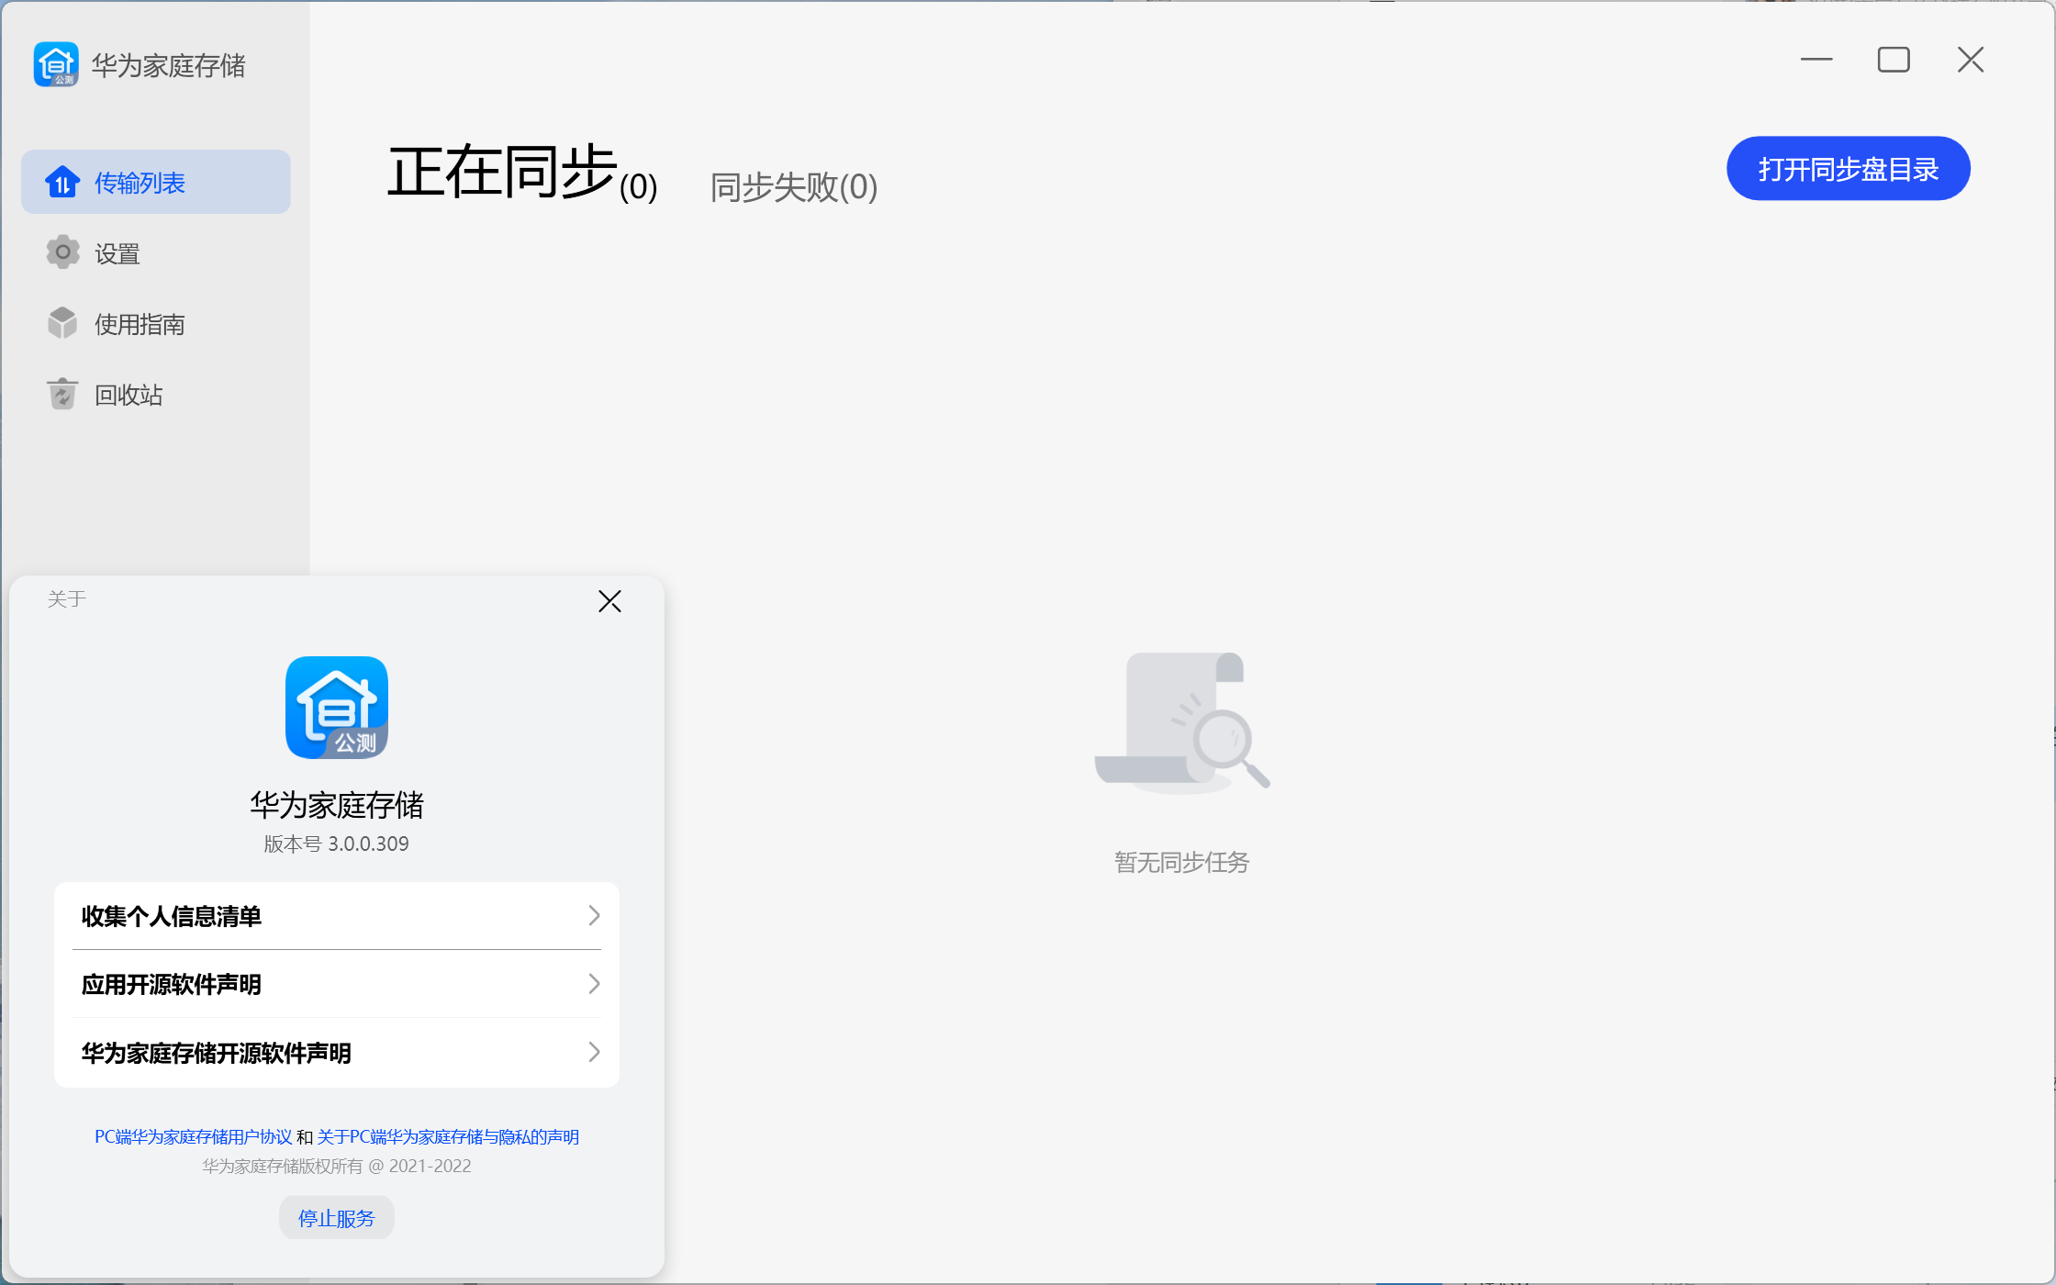The height and width of the screenshot is (1285, 2056).
Task: Expand the 收集个人信息清单 chevron
Action: coord(594,916)
